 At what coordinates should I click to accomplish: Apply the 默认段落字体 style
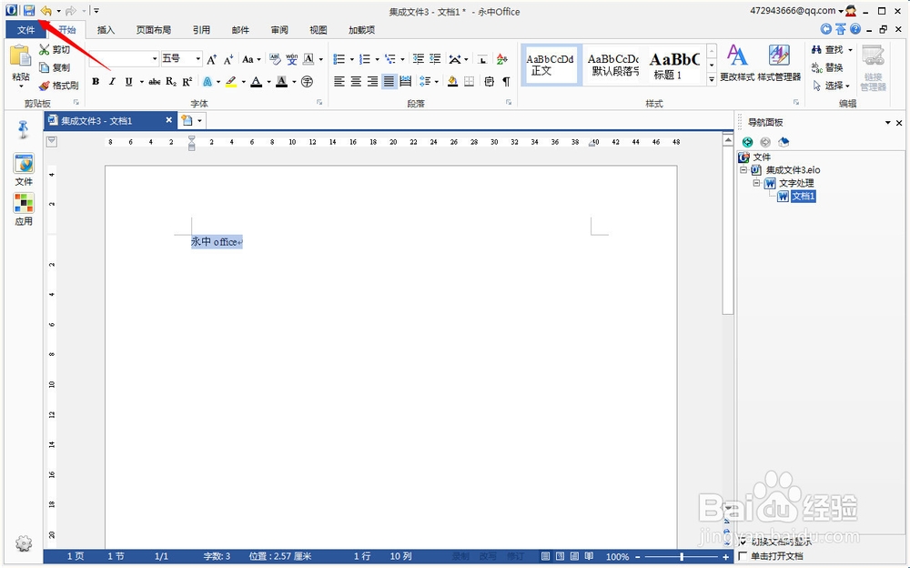[x=612, y=65]
